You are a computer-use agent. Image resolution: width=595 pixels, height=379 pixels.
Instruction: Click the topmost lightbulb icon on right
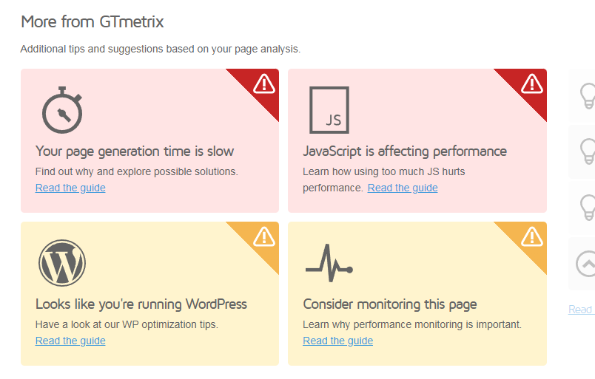coord(588,96)
